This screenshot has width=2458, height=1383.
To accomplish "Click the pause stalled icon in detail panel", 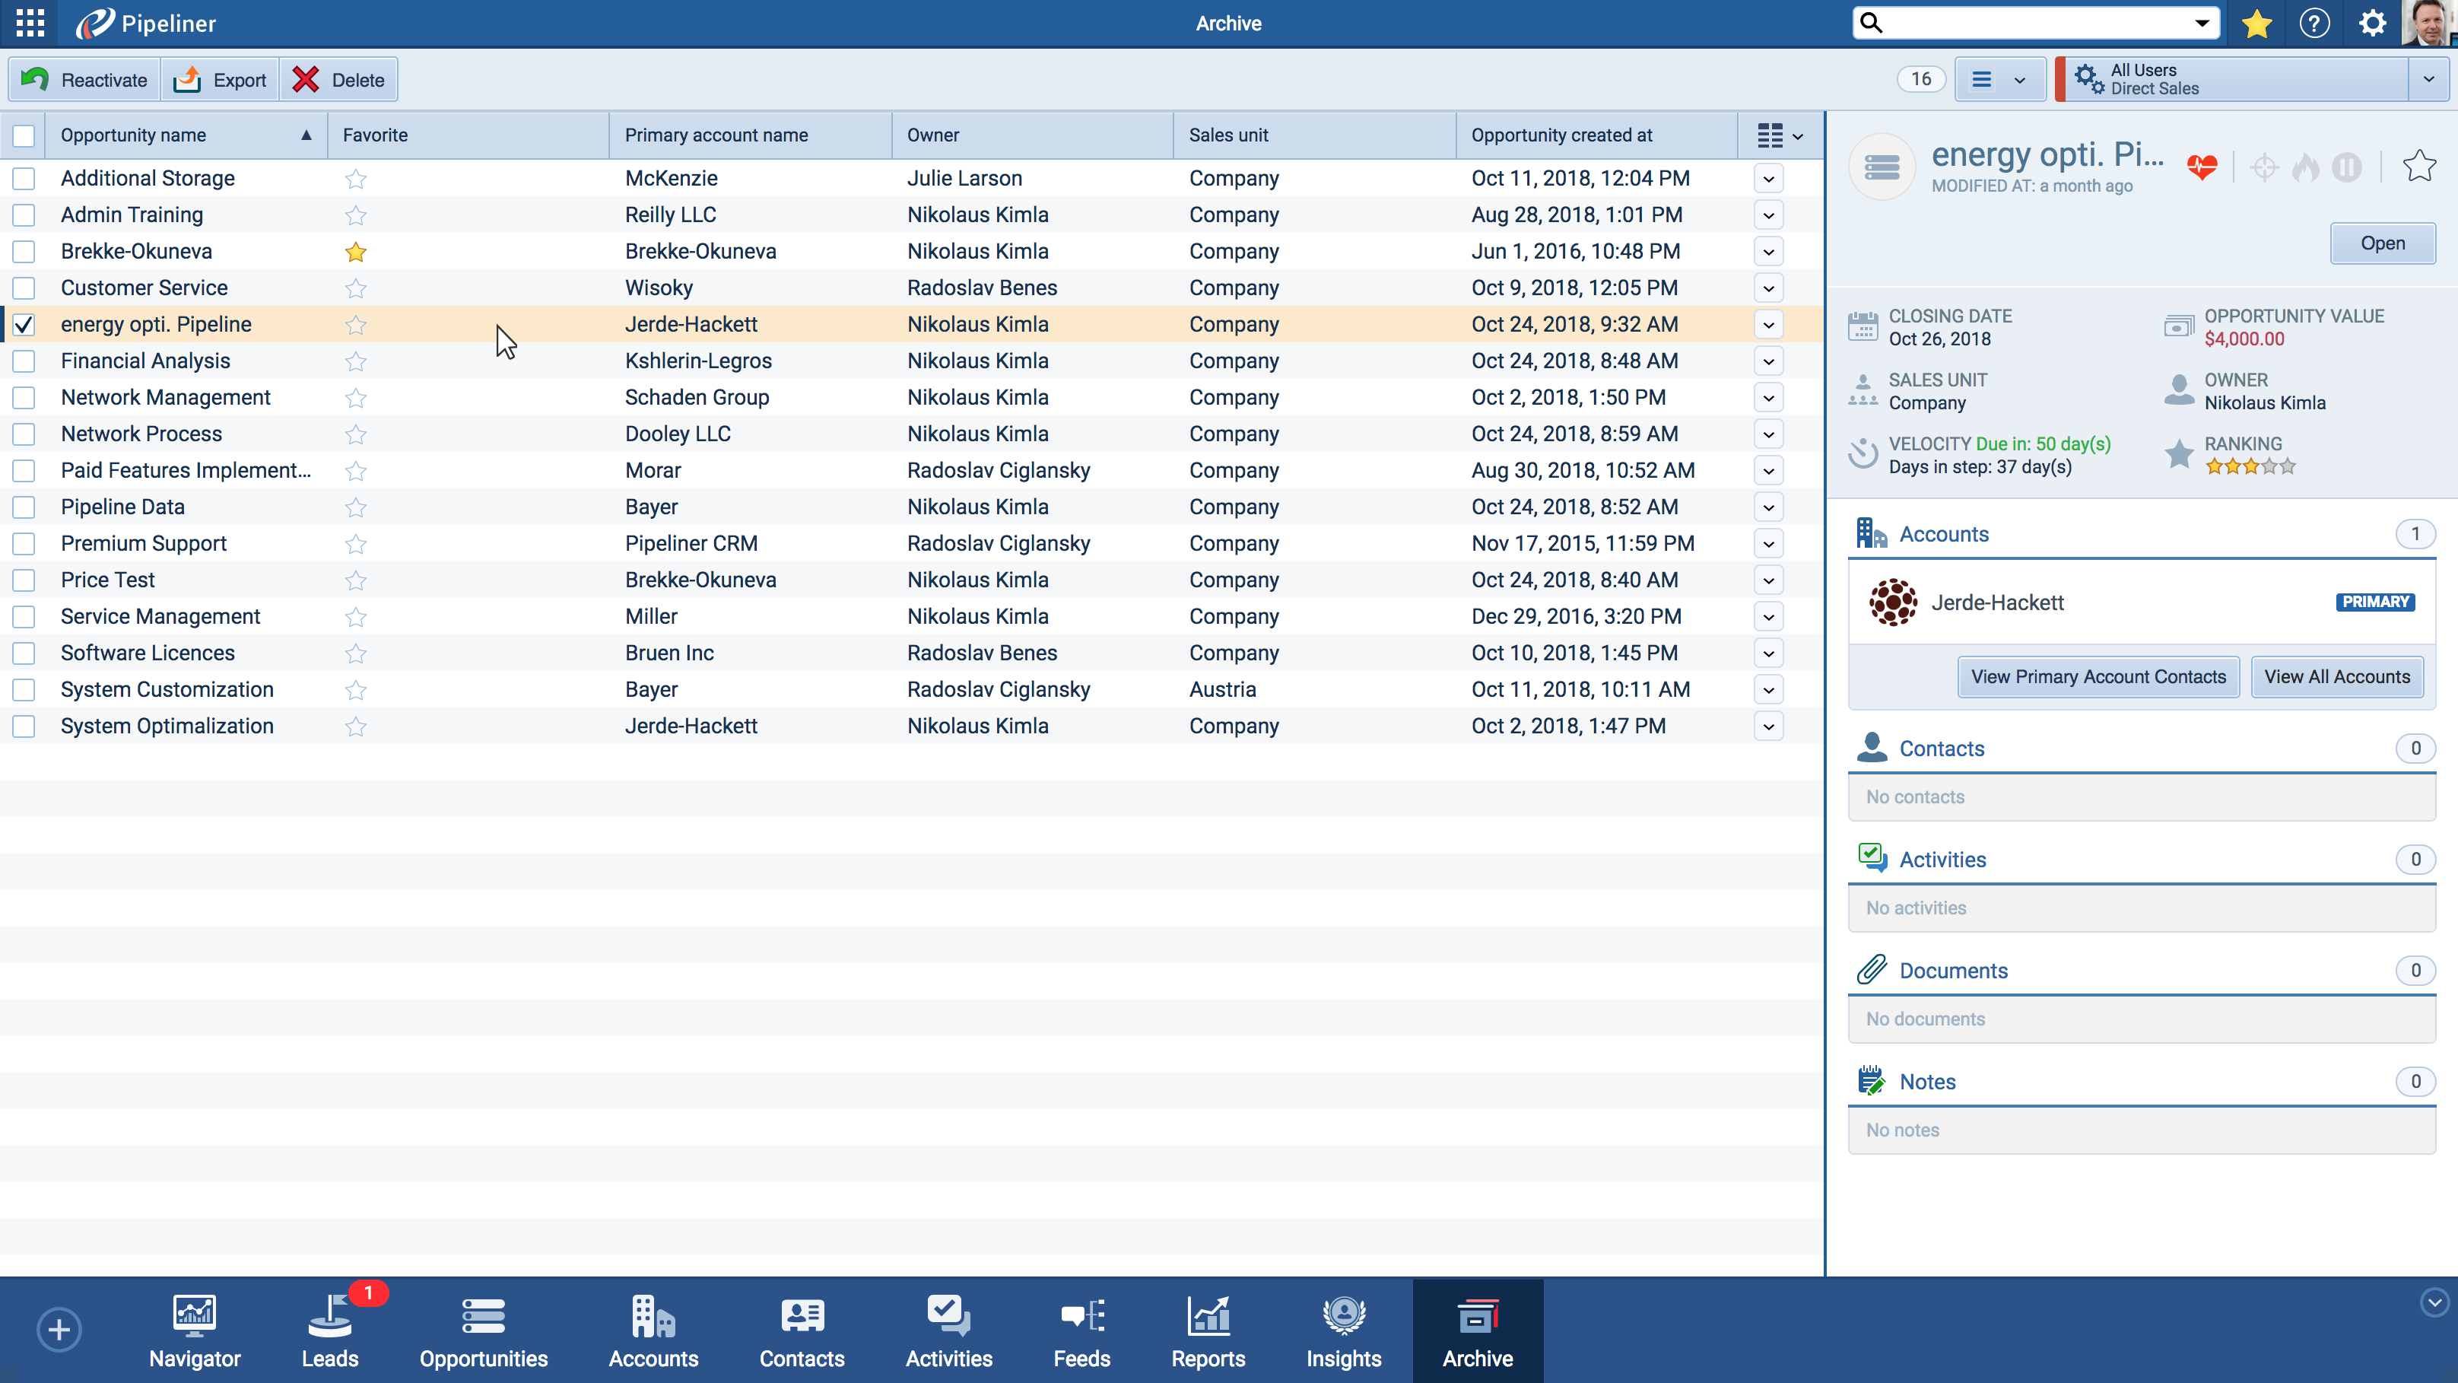I will click(2346, 168).
